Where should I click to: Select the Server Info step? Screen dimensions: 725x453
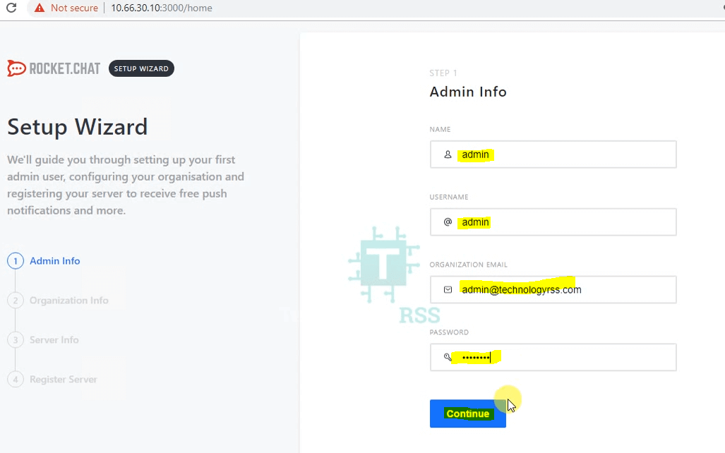tap(54, 340)
